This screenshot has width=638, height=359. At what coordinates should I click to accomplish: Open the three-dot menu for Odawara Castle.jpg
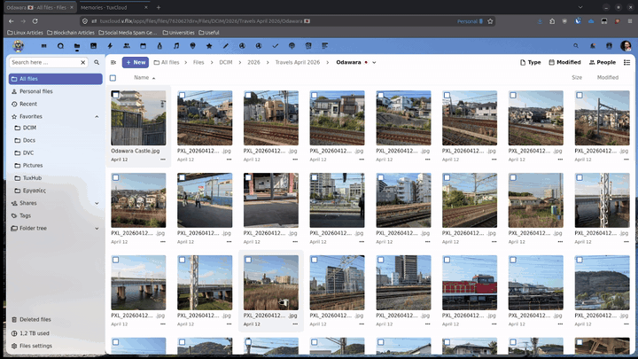click(x=163, y=160)
